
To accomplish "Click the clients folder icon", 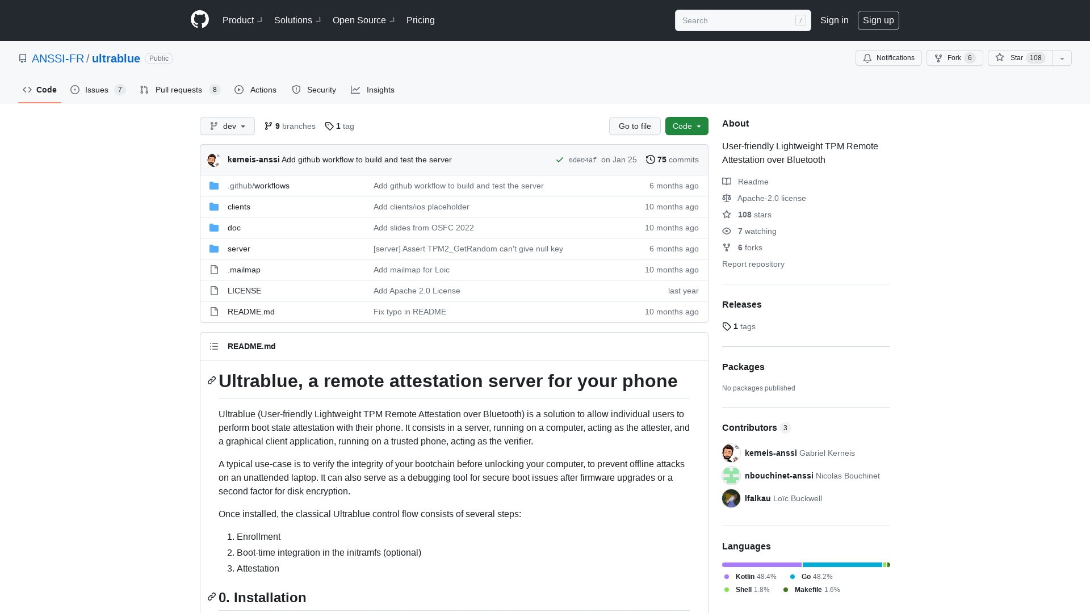I will 214,207.
